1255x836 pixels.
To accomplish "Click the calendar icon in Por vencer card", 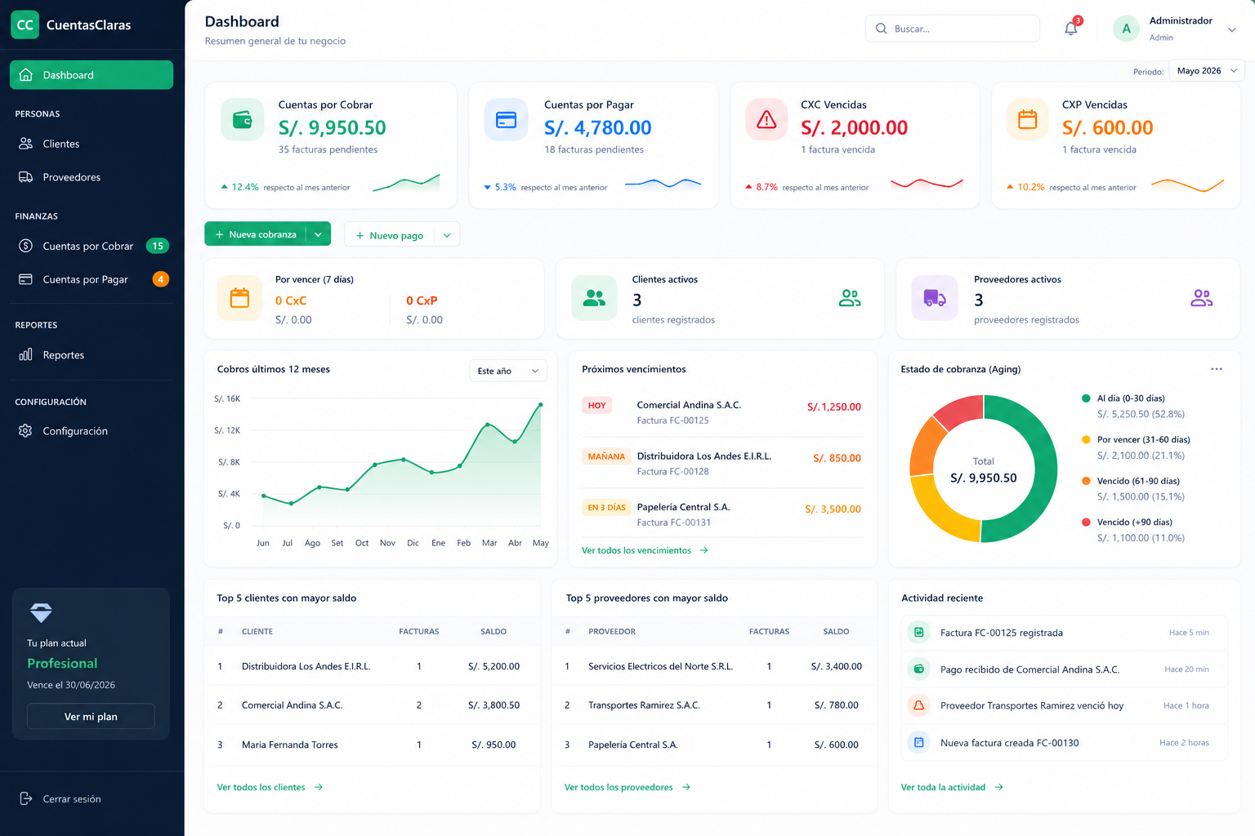I will [x=239, y=298].
